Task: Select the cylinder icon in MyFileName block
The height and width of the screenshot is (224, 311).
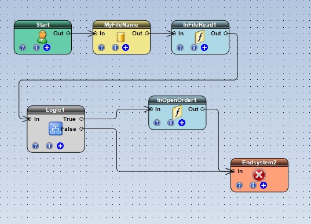Action: pyautogui.click(x=120, y=37)
